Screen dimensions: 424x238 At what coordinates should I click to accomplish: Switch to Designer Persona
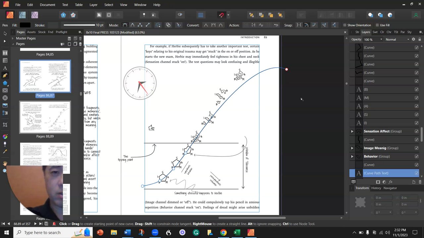pyautogui.click(x=22, y=15)
